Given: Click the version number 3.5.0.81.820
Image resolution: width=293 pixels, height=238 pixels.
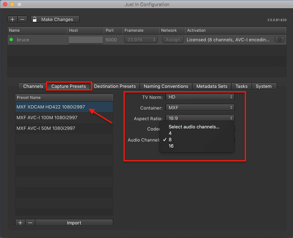Looking at the screenshot, I should (x=277, y=20).
